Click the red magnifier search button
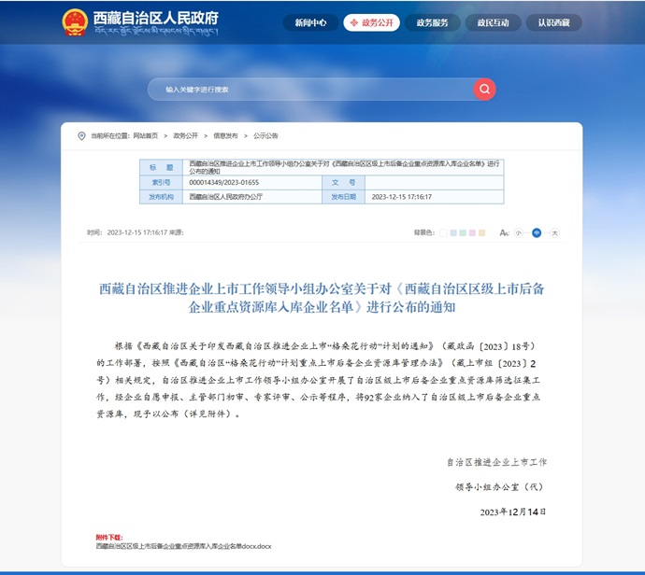Viewport: 645px width, 575px height. pos(483,90)
